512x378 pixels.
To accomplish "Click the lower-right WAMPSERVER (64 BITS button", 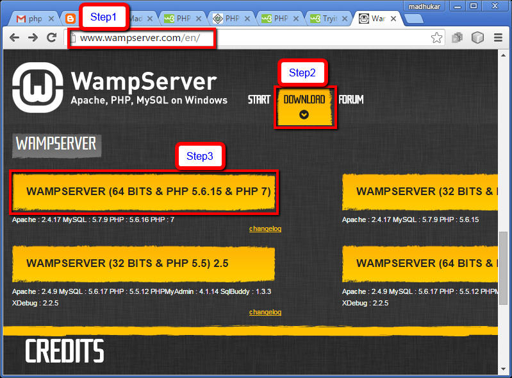I will pyautogui.click(x=420, y=264).
